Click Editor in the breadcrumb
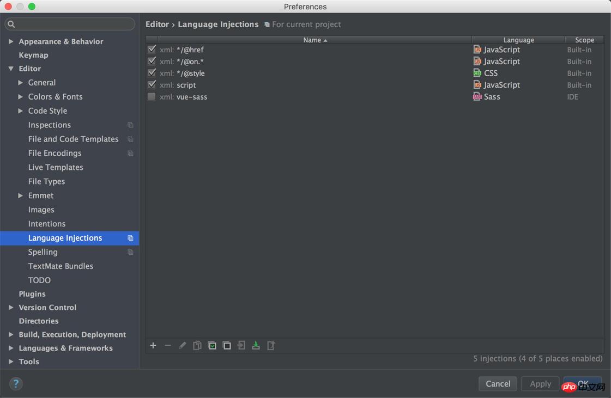This screenshot has width=611, height=398. pyautogui.click(x=157, y=24)
